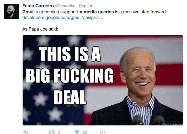This screenshot has height=134, width=187.
Task: Click the bold Gmail keyword
Action: [x=28, y=12]
